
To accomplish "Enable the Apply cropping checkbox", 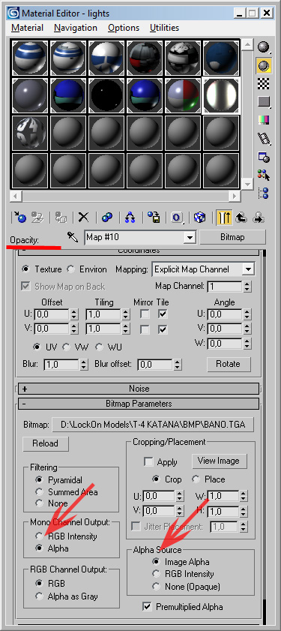I will (148, 462).
